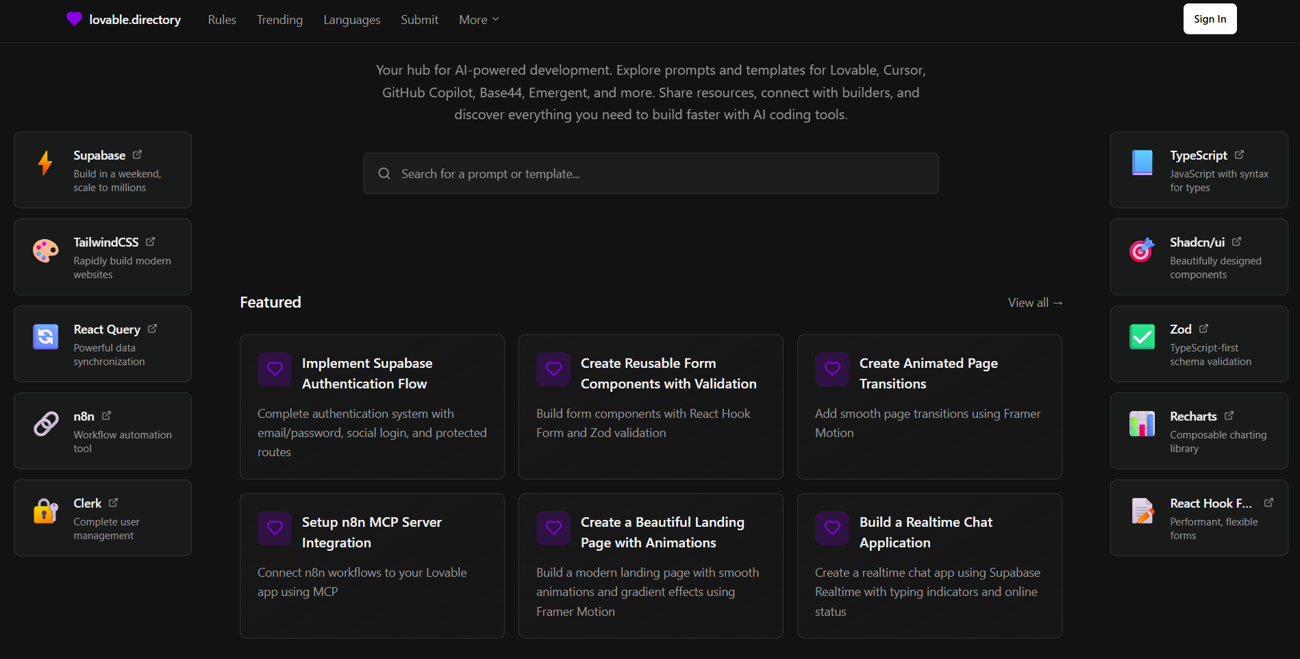Open Recharts external link icon
Viewport: 1300px width, 659px height.
[1229, 416]
